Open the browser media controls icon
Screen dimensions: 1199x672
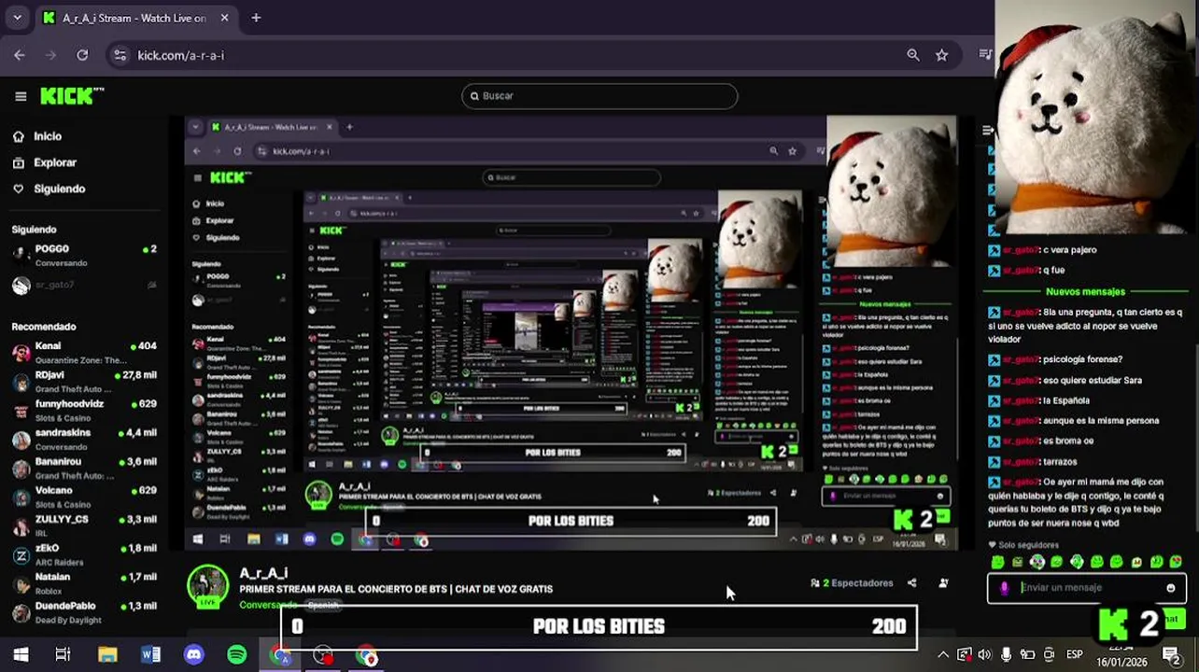click(984, 55)
